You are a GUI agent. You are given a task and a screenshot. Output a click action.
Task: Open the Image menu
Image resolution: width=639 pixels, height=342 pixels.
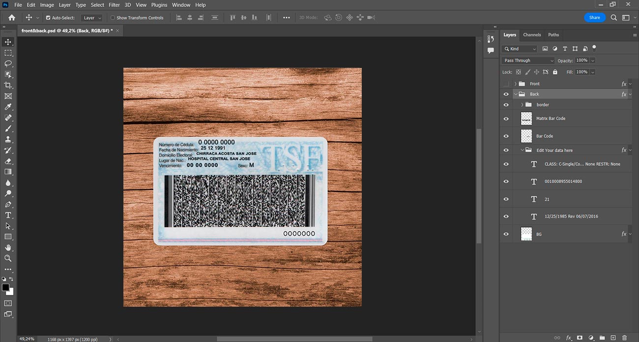pyautogui.click(x=47, y=5)
